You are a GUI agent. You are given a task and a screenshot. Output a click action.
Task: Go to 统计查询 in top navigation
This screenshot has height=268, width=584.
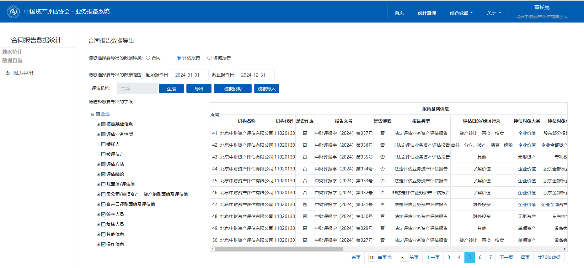tap(427, 13)
